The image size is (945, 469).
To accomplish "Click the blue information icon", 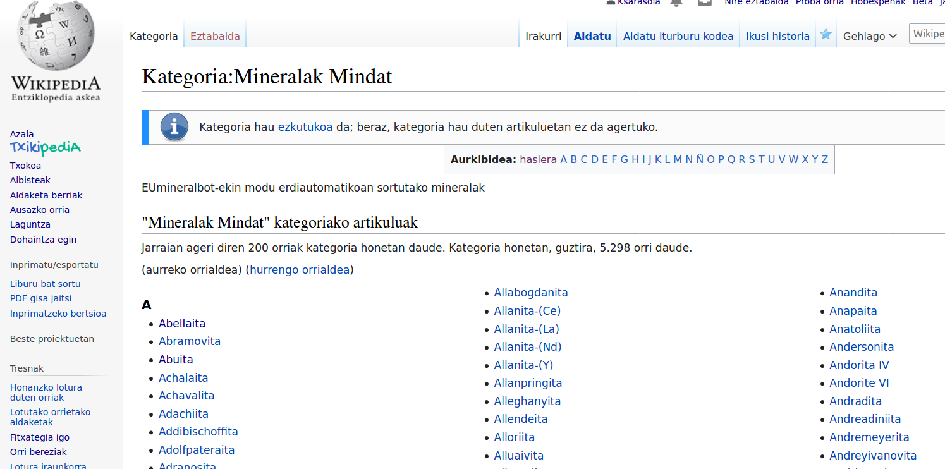I will click(x=174, y=127).
